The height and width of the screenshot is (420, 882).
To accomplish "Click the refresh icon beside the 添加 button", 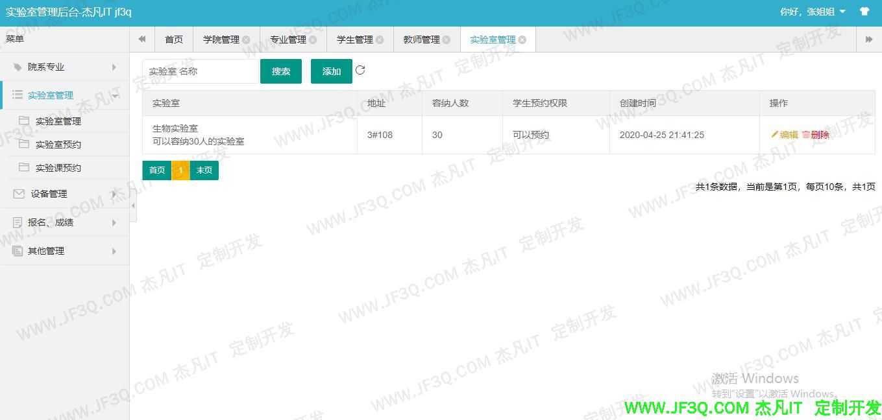I will (x=360, y=70).
